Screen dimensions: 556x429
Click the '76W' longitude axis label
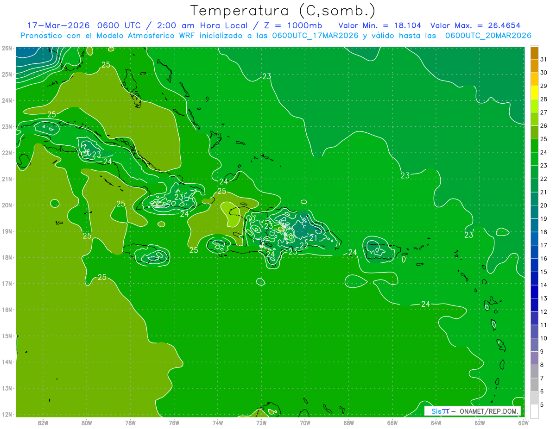tap(174, 422)
